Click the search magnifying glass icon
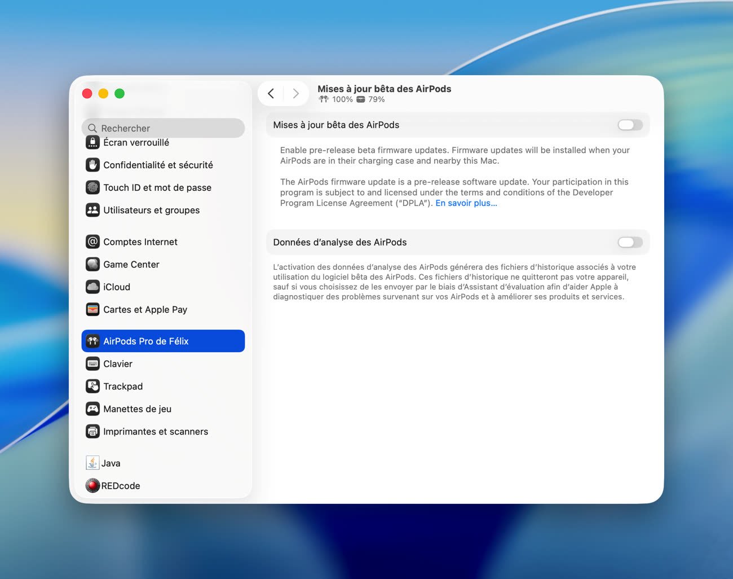 [92, 128]
